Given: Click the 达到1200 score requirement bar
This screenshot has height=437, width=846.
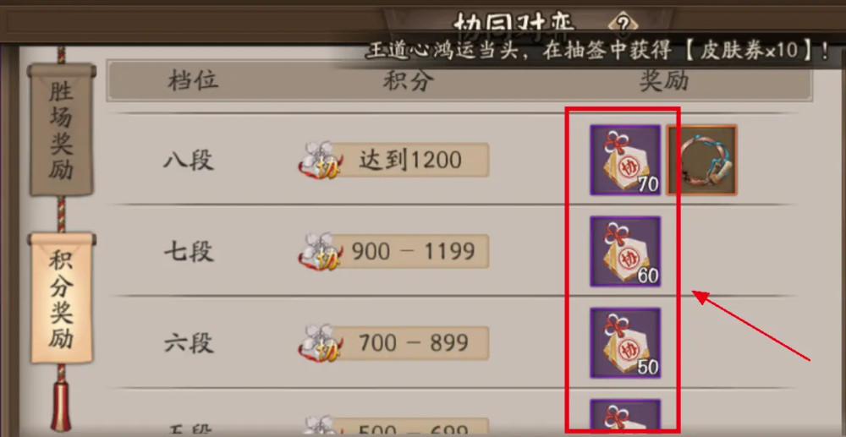Looking at the screenshot, I should pyautogui.click(x=410, y=160).
